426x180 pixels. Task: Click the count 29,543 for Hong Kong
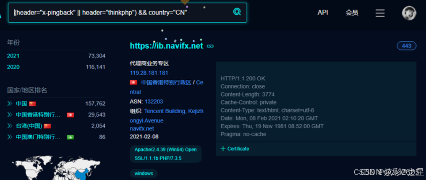tap(97, 115)
